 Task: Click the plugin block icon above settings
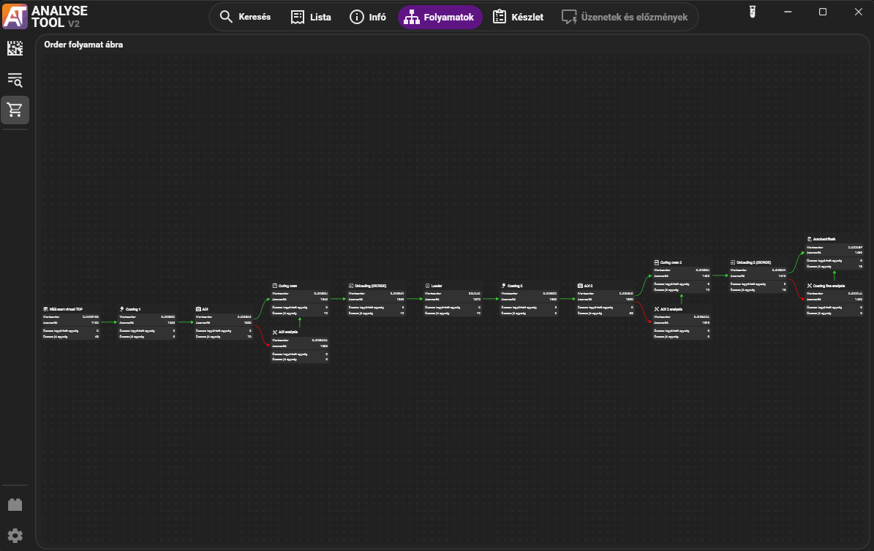click(15, 505)
